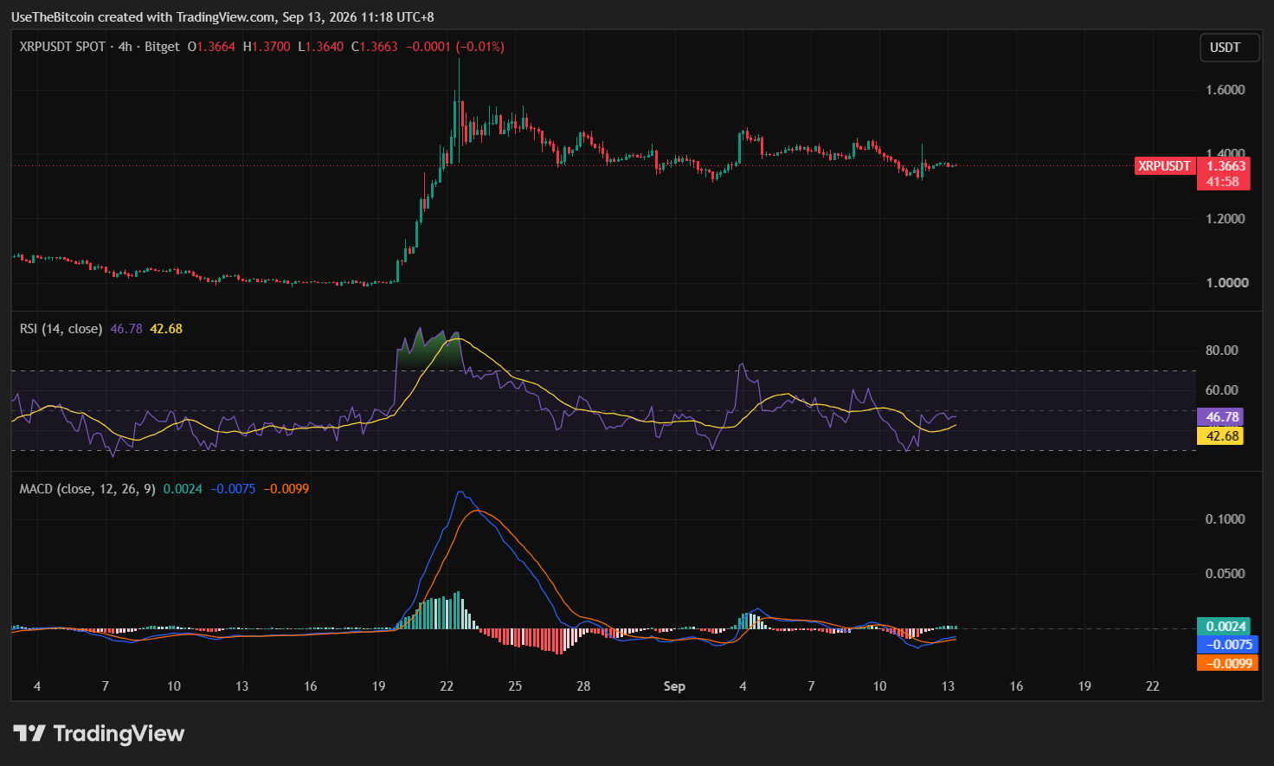This screenshot has width=1274, height=766.
Task: Click the MACD line value -0.0075 in legend
Action: coord(233,489)
